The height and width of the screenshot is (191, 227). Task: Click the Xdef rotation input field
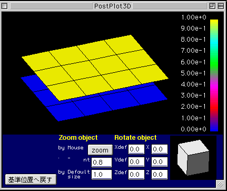(136, 149)
